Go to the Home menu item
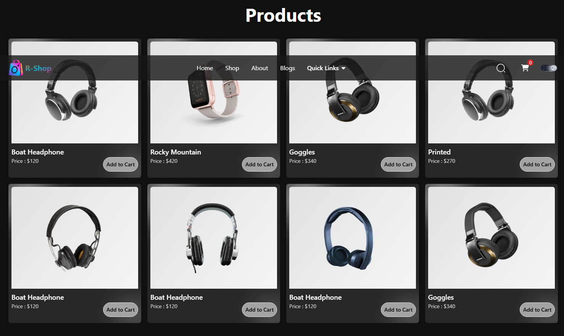 point(205,68)
